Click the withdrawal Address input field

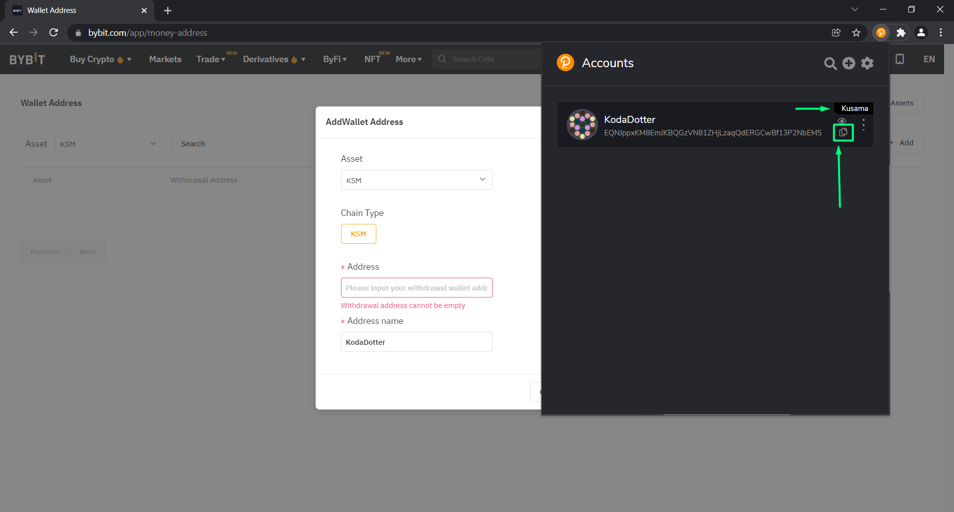(x=416, y=288)
